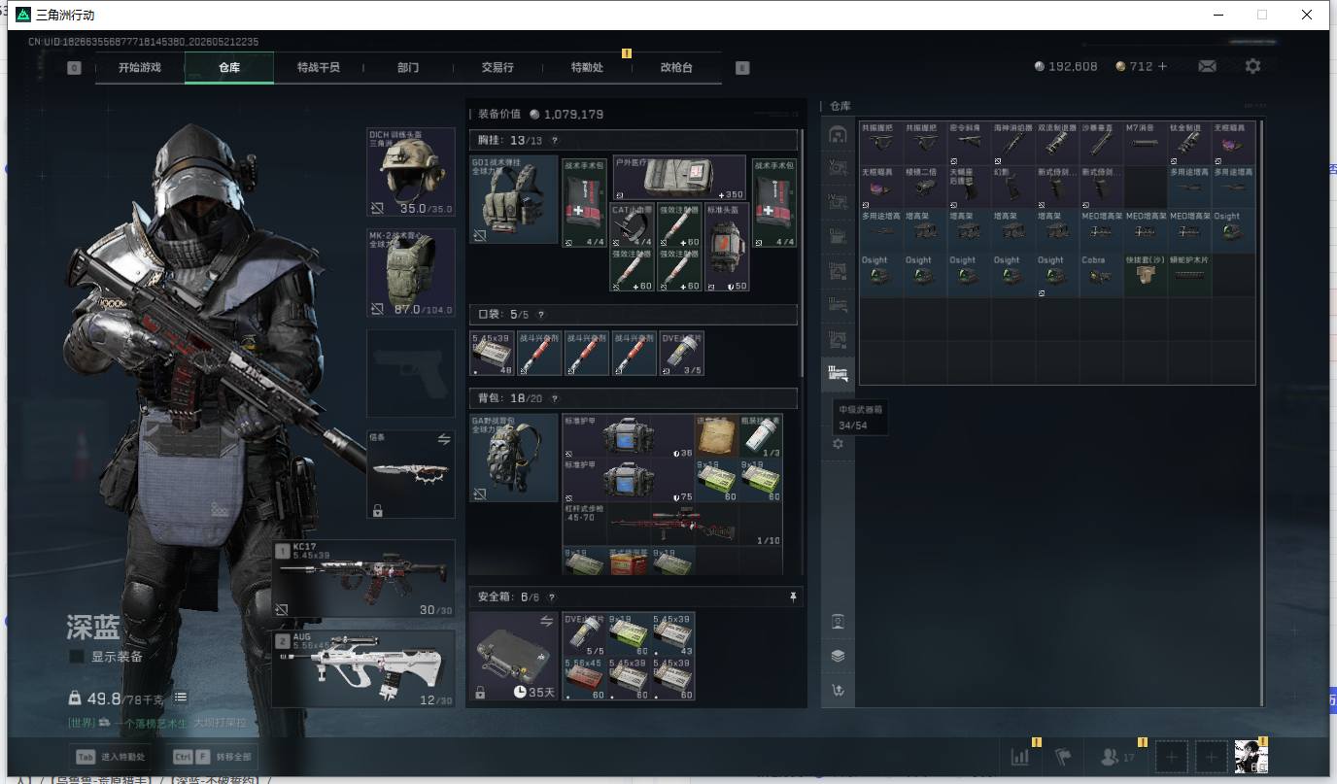Select the CAT止血带 item
Viewport: 1337px width, 784px height.
coord(633,225)
